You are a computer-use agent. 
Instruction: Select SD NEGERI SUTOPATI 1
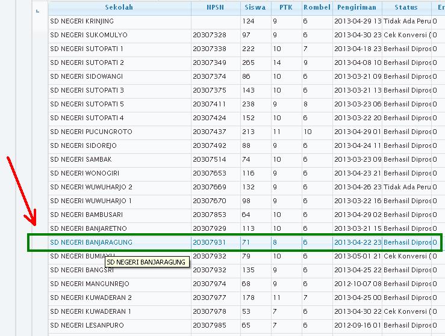click(x=87, y=49)
